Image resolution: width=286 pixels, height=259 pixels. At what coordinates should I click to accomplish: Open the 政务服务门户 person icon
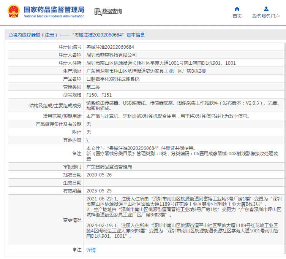(266, 9)
